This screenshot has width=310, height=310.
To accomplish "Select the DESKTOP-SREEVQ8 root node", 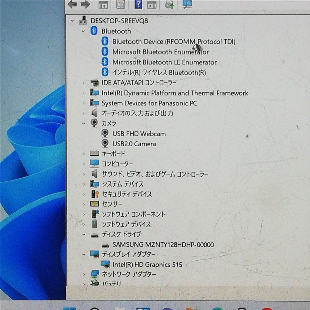I will [x=118, y=21].
